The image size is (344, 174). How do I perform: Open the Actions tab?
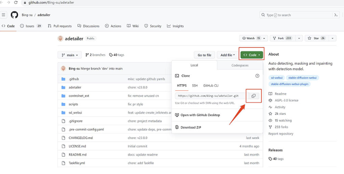[x=113, y=26]
